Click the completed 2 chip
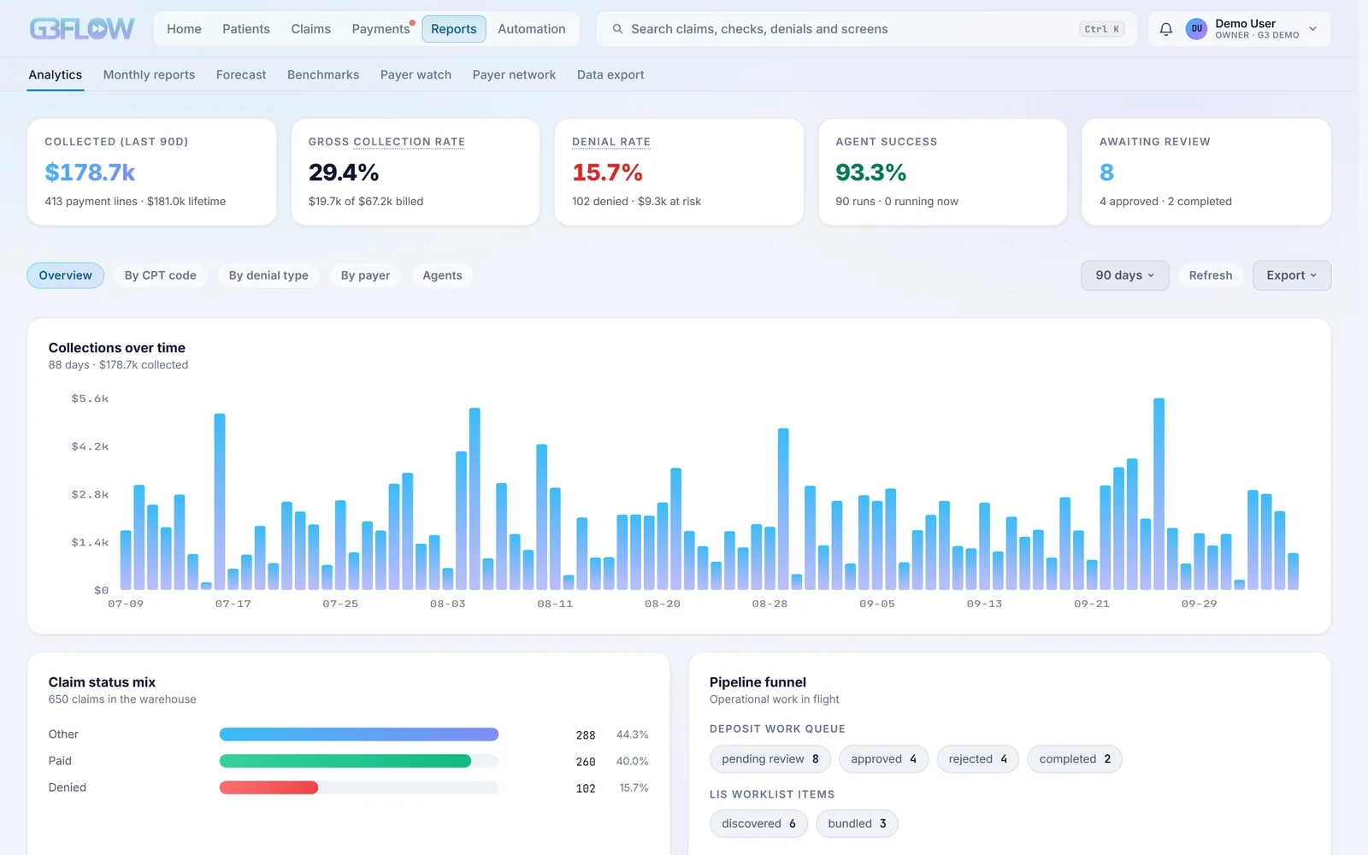This screenshot has height=855, width=1368. pos(1075,759)
